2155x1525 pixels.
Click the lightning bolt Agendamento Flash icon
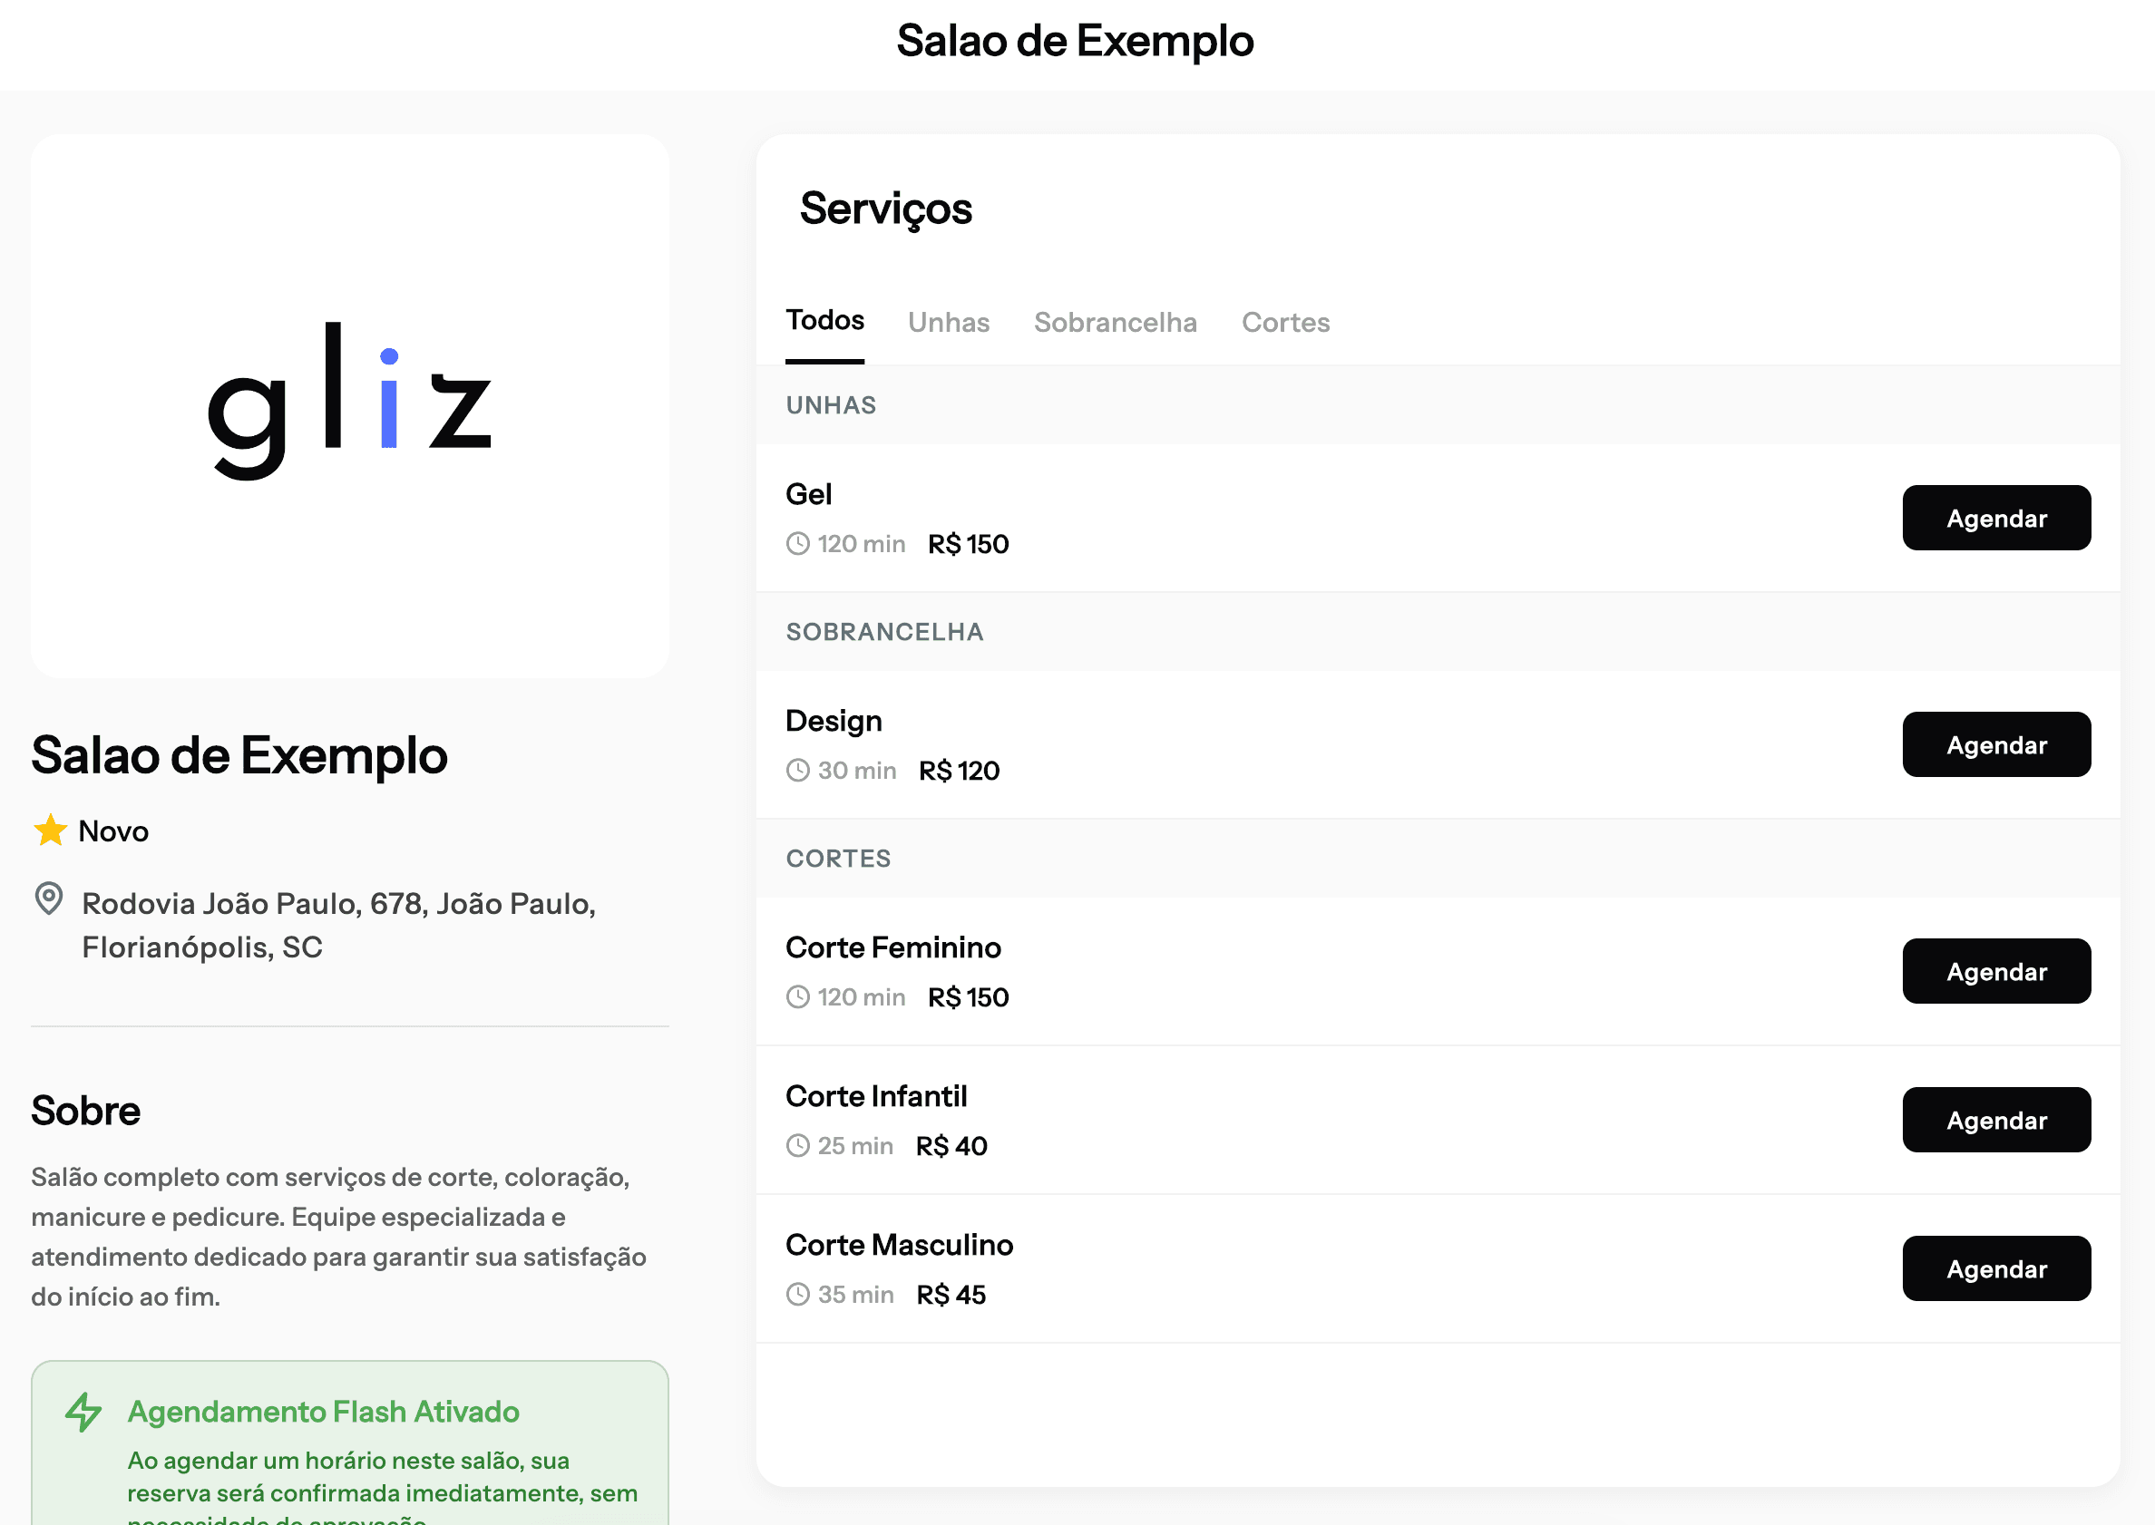83,1412
